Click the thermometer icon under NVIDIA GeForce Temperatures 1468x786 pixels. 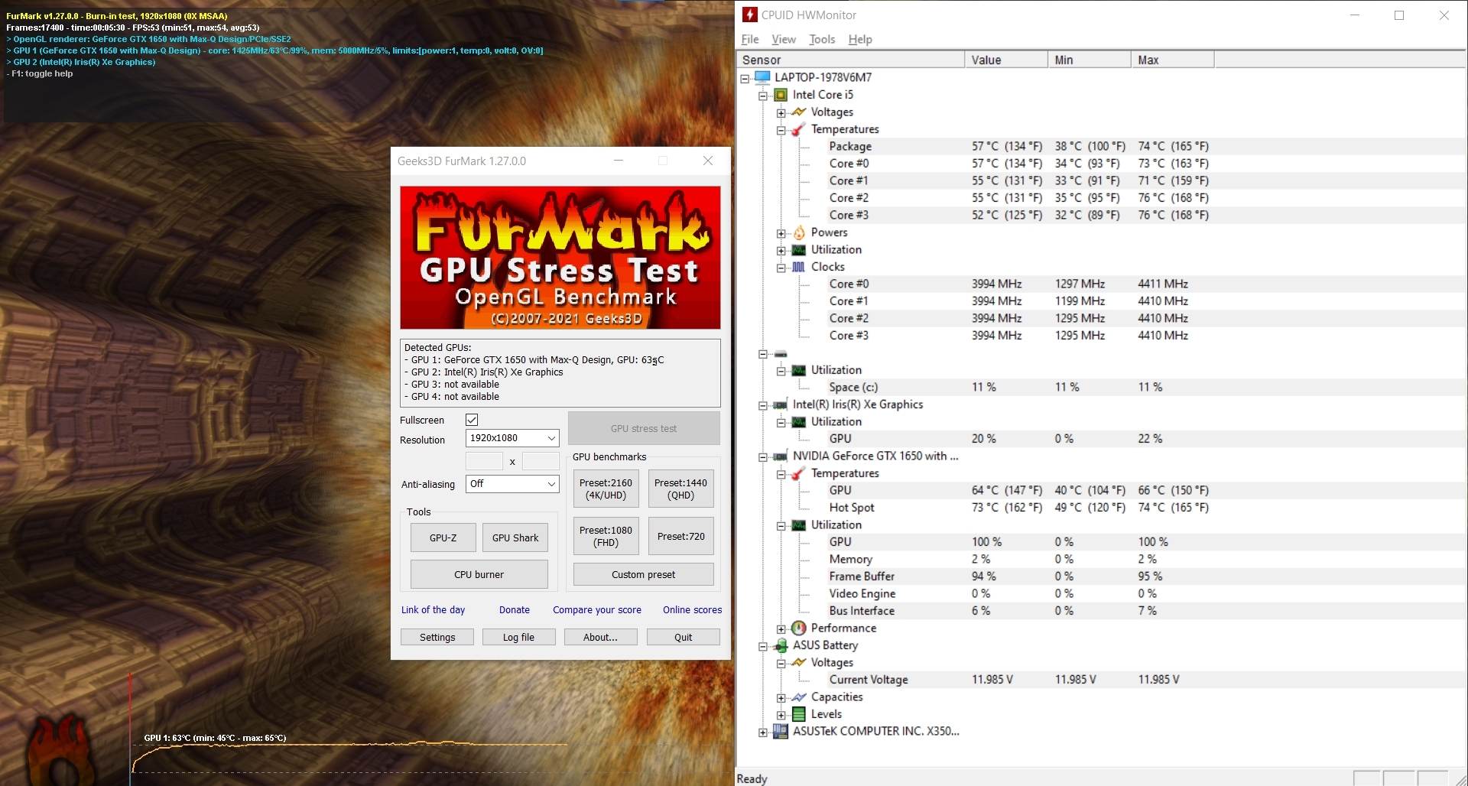click(799, 473)
